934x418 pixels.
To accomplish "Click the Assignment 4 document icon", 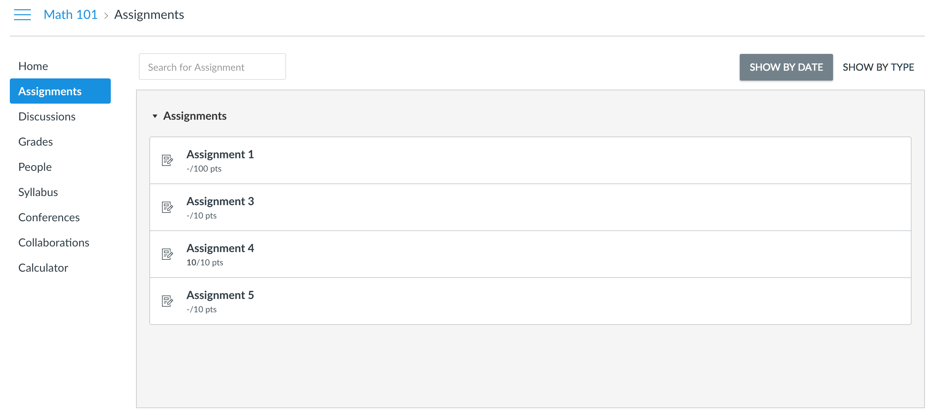I will 167,254.
